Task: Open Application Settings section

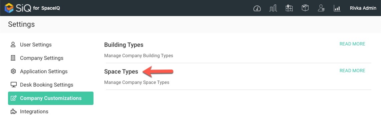Action: 44,72
